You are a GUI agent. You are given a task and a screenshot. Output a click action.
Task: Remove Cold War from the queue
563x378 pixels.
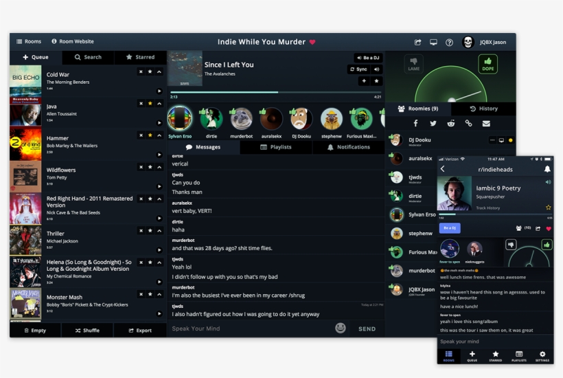(x=141, y=71)
